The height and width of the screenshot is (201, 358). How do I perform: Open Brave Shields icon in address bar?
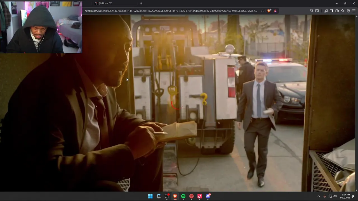click(x=269, y=11)
